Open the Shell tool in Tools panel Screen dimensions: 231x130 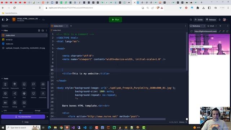coord(24,95)
